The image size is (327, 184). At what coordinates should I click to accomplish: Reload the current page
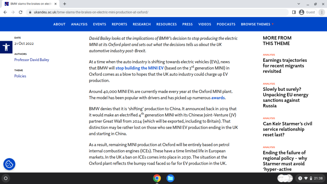pos(20,12)
